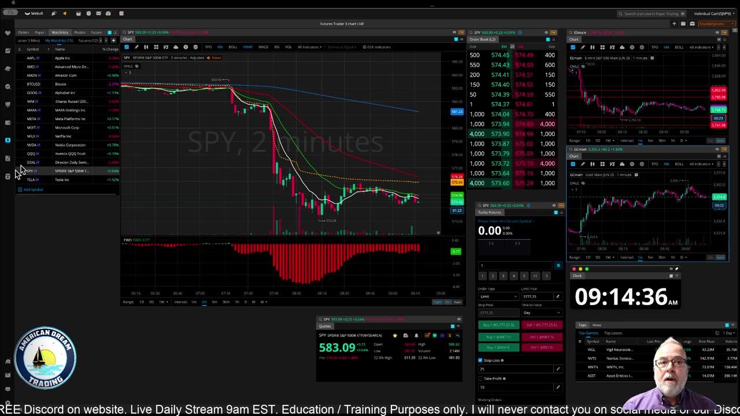Hide OHLC overlay in ESmain chart
This screenshot has width=740, height=416.
click(583, 66)
